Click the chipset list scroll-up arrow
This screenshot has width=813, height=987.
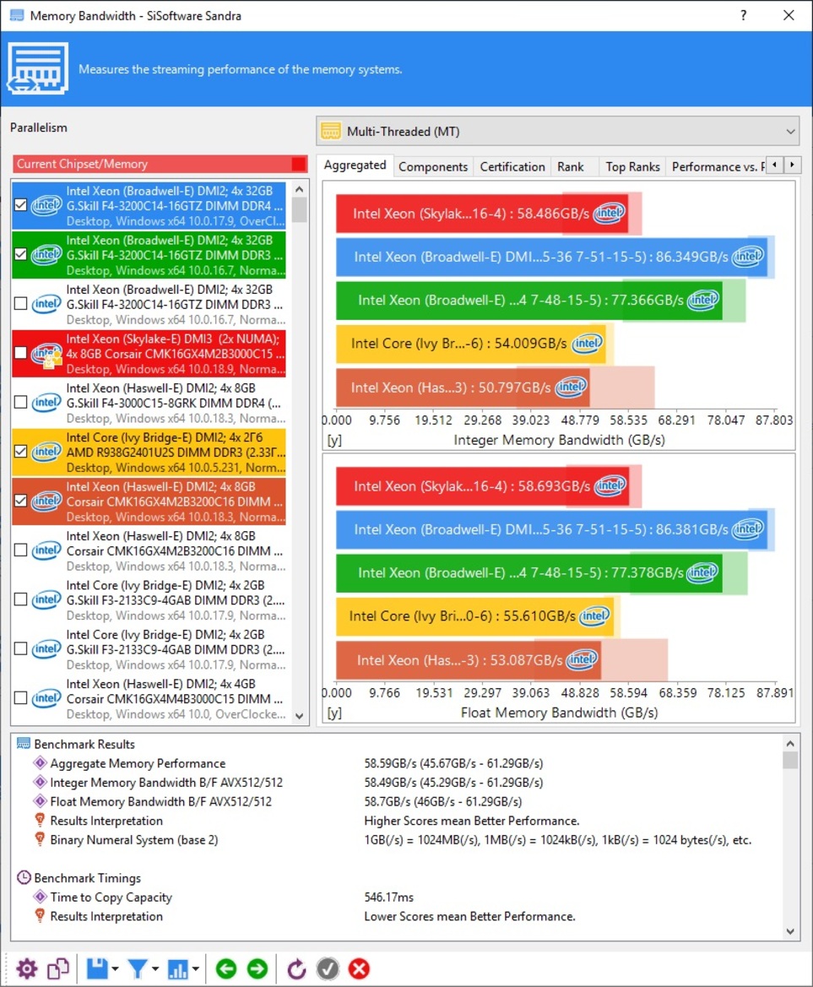(x=300, y=189)
